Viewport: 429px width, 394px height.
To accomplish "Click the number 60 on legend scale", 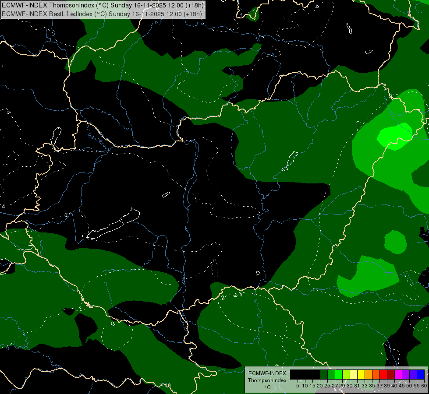I will (424, 386).
